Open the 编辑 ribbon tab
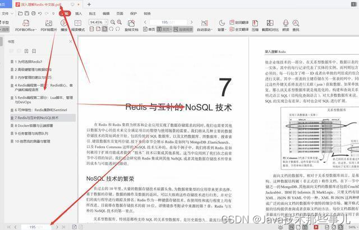 [x=106, y=13]
